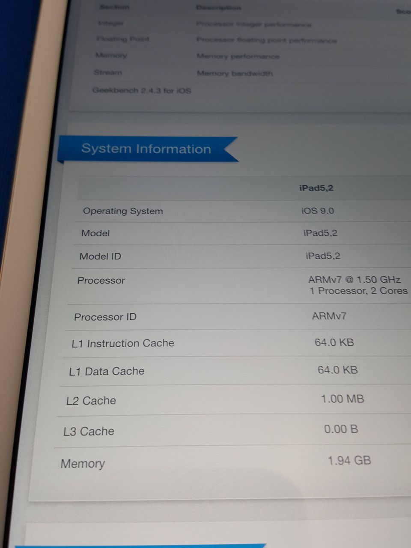The image size is (411, 548).
Task: Select the 1.00 MB value
Action: pos(342,399)
